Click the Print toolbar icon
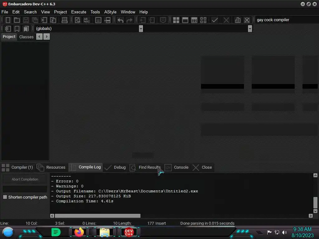The height and width of the screenshot is (239, 319). pos(64,20)
